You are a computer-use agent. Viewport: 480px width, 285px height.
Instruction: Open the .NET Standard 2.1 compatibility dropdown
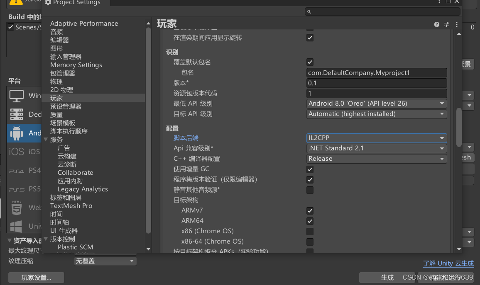(377, 148)
